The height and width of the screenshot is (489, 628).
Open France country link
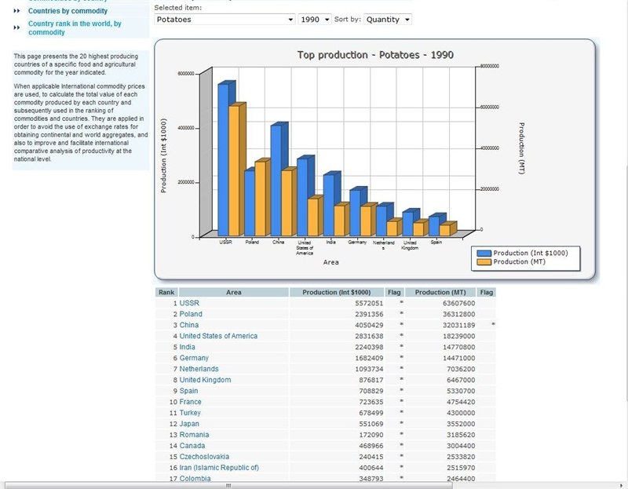190,402
